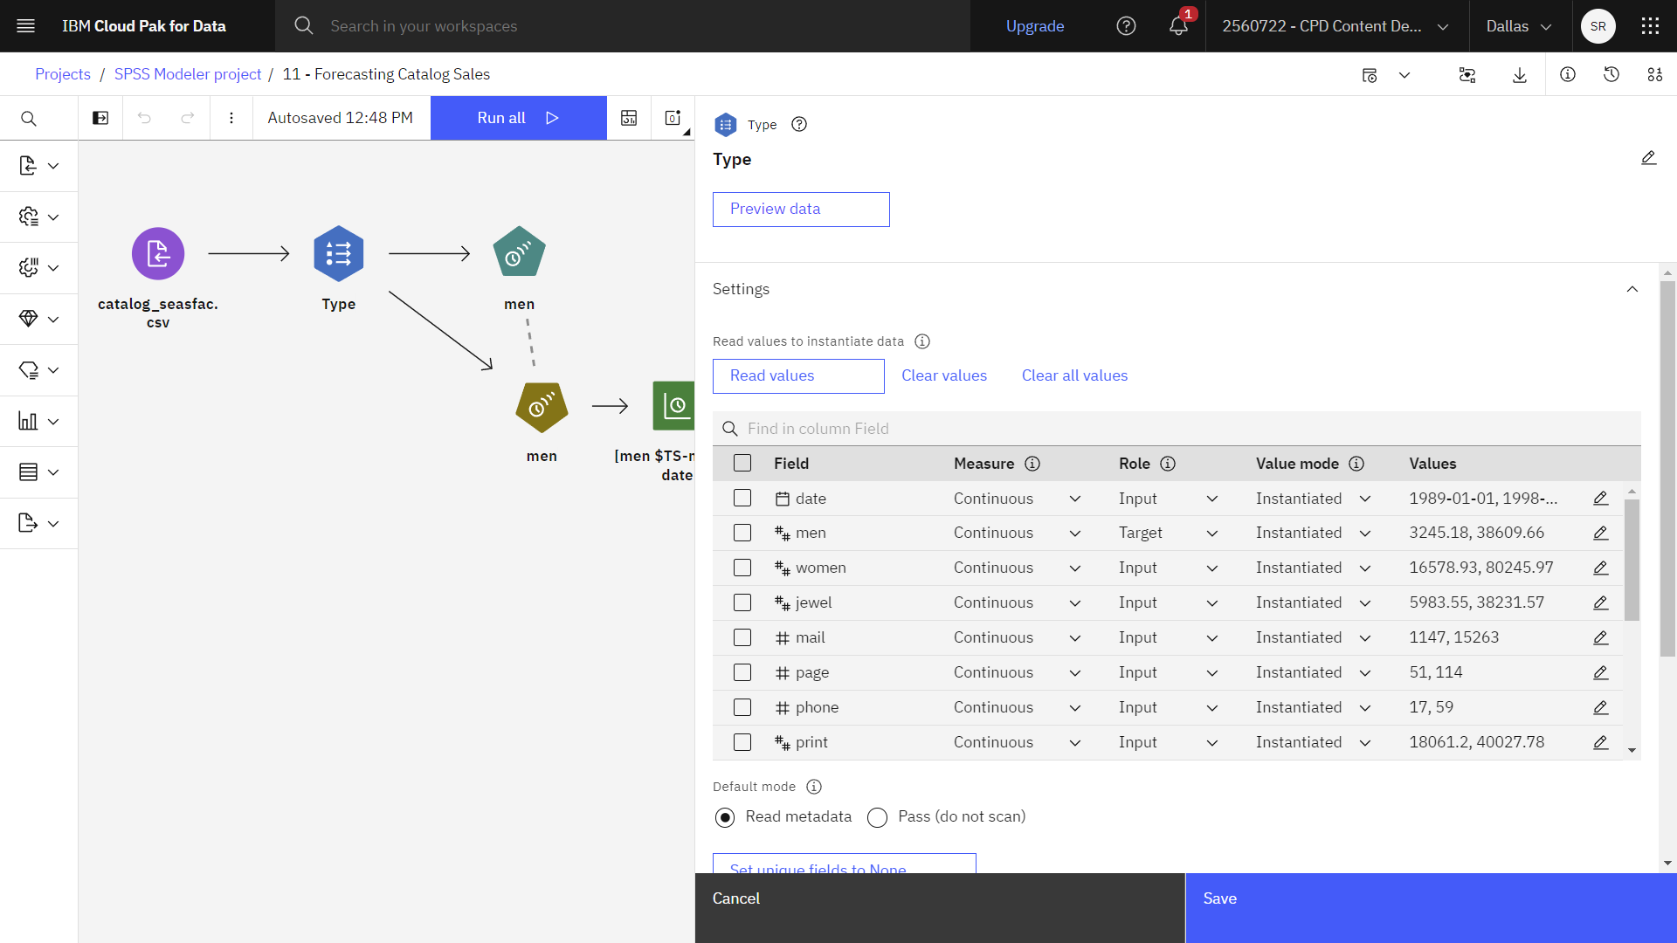The height and width of the screenshot is (943, 1677).
Task: Check the phone field checkbox
Action: click(742, 707)
